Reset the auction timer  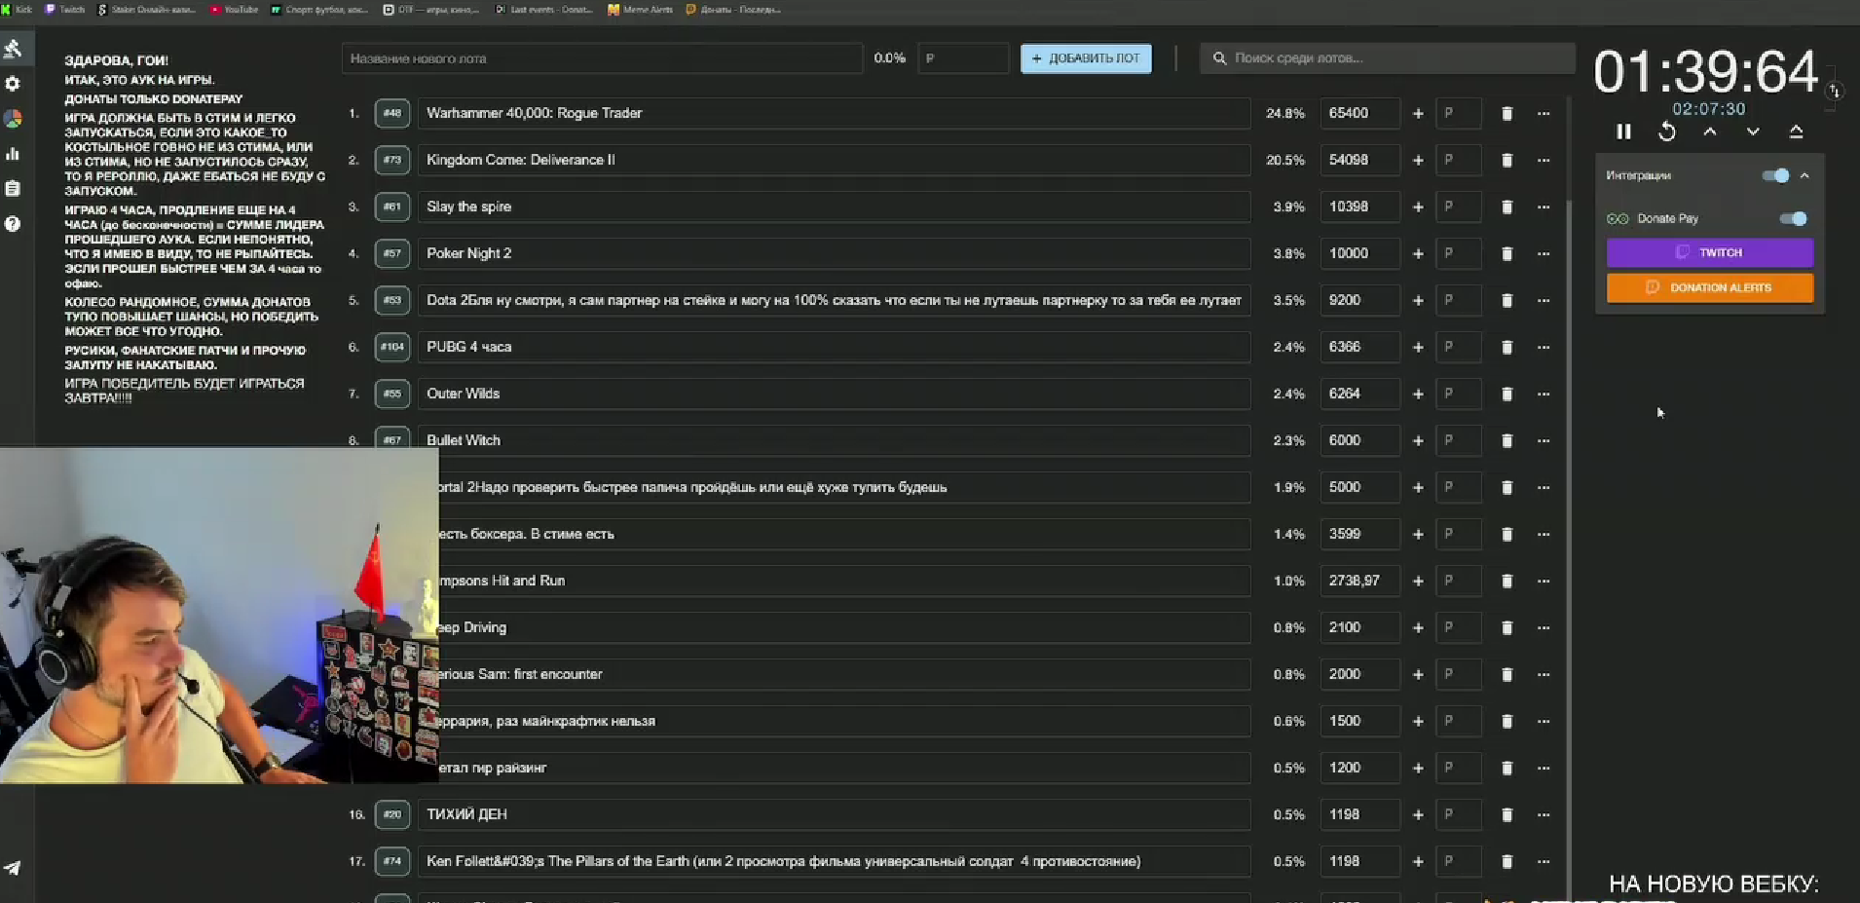click(x=1667, y=132)
